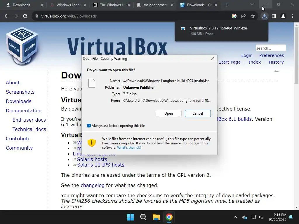Click the Chrome taskbar icon
Image resolution: width=299 pixels, height=224 pixels.
[x=169, y=217]
